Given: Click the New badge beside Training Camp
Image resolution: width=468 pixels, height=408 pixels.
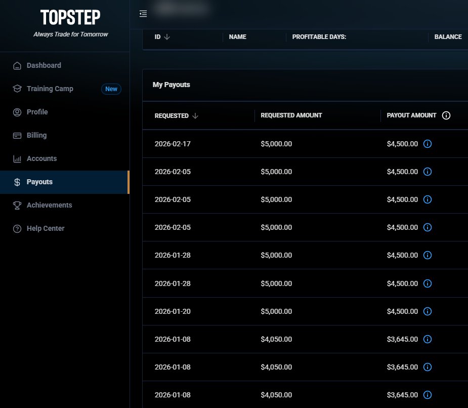Looking at the screenshot, I should point(111,89).
